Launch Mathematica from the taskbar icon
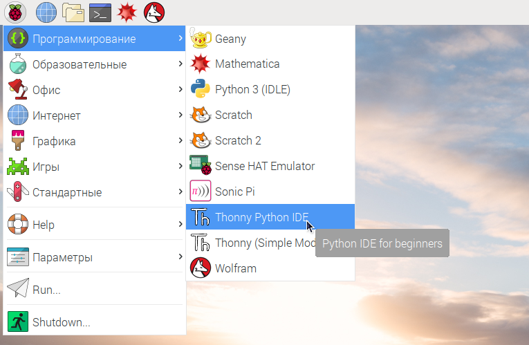The width and height of the screenshot is (529, 345). 127,12
